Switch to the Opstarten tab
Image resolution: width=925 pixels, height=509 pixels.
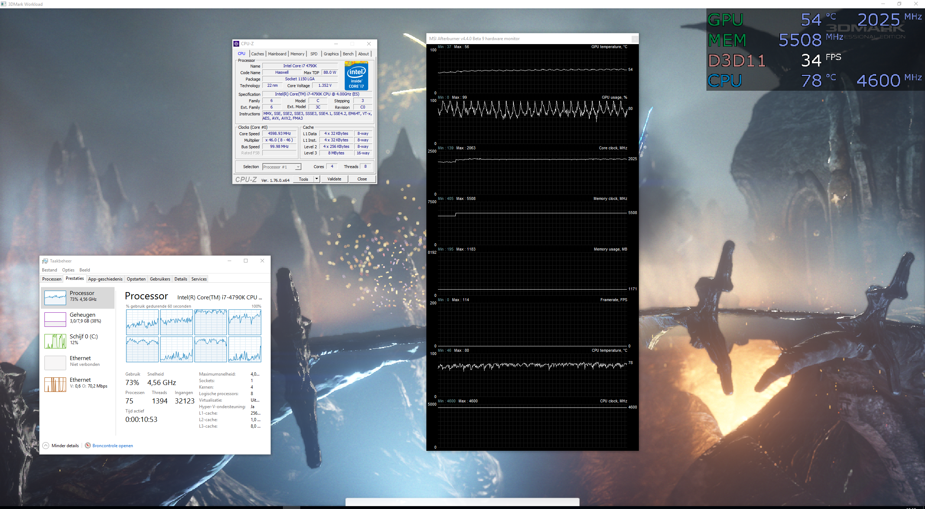(x=136, y=279)
